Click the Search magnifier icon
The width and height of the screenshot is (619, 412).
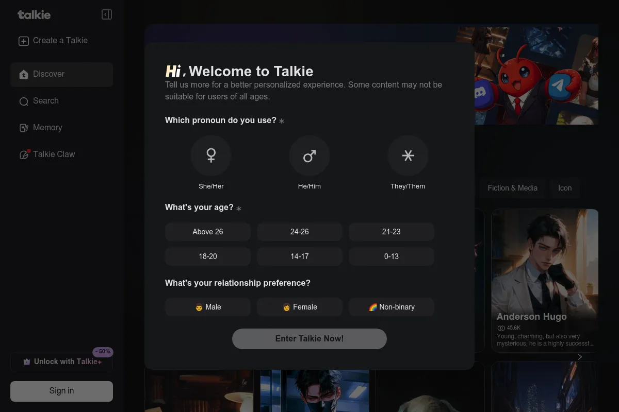(24, 101)
